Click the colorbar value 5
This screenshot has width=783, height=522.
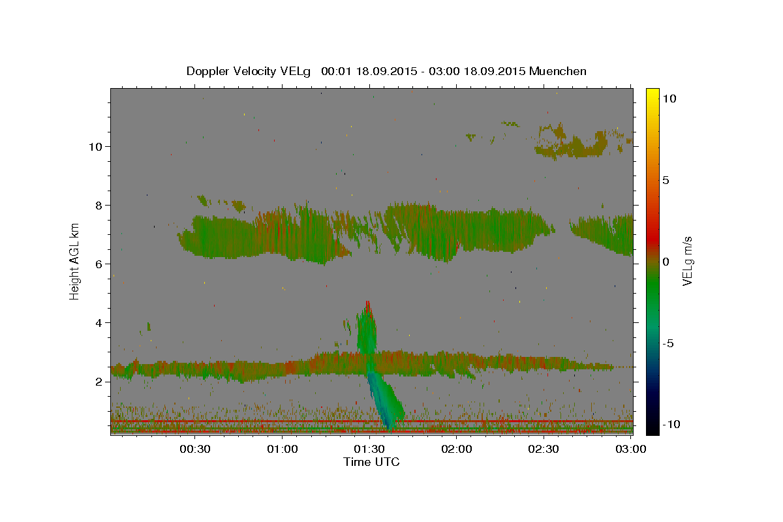[666, 180]
